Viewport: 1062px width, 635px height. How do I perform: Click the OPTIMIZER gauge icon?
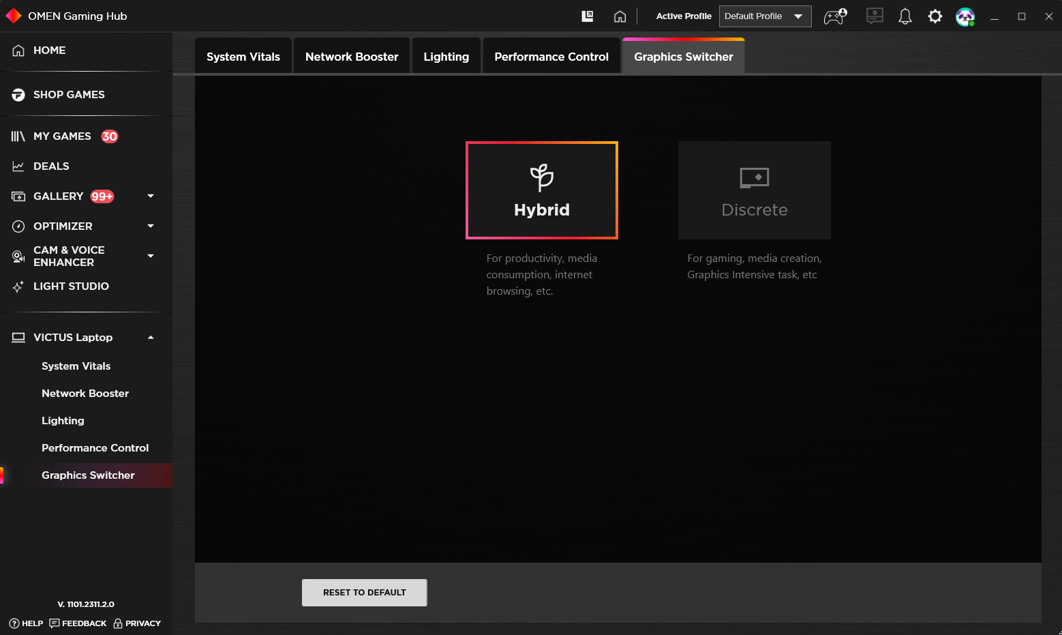click(18, 226)
